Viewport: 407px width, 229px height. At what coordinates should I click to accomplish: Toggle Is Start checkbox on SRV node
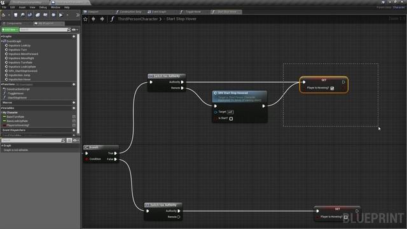click(231, 119)
